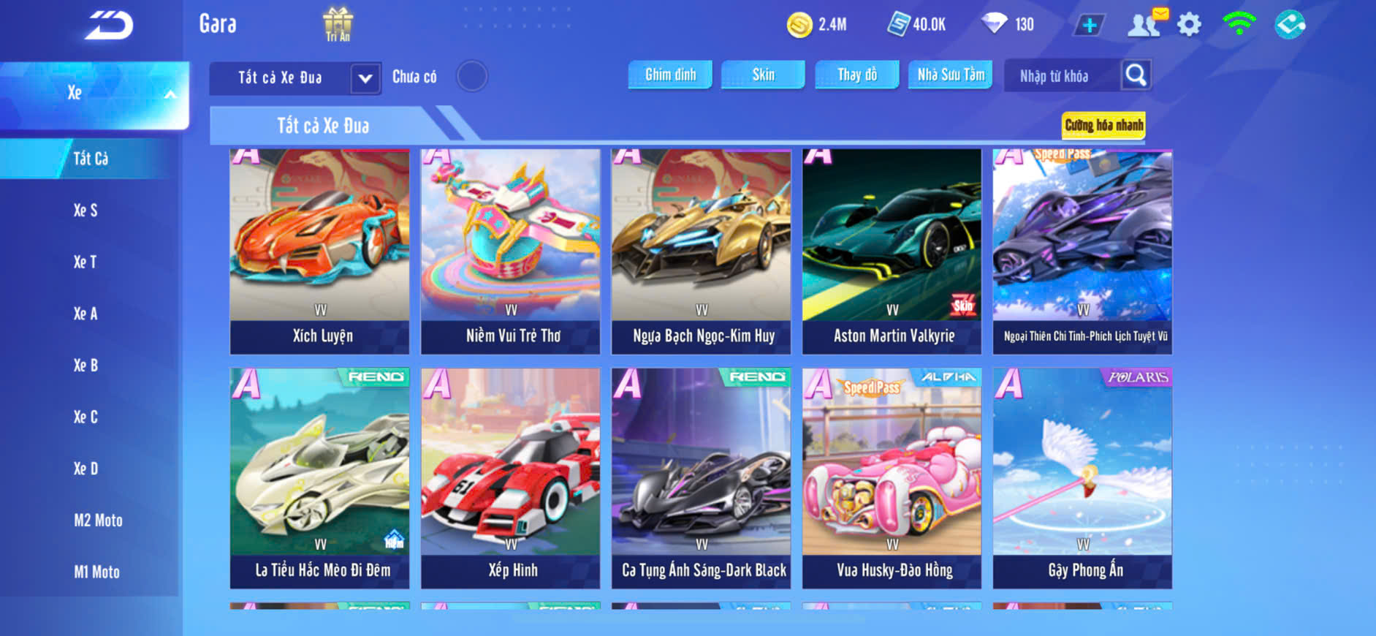Select the Gậy Phong Ấn car card
This screenshot has height=636, width=1376.
click(x=1082, y=478)
